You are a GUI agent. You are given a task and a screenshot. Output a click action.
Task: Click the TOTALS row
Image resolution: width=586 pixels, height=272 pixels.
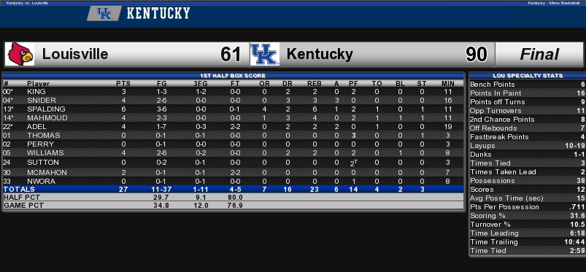pos(234,190)
